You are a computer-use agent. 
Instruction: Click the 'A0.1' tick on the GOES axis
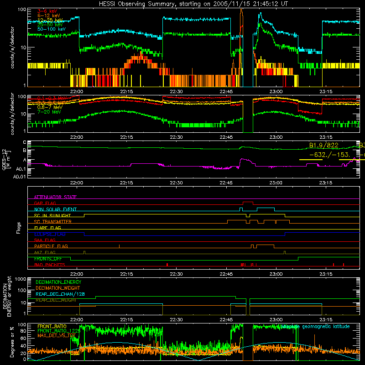(21, 169)
